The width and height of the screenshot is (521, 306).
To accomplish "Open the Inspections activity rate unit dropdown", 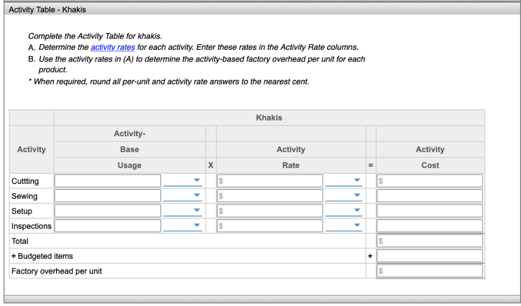I will 343,226.
